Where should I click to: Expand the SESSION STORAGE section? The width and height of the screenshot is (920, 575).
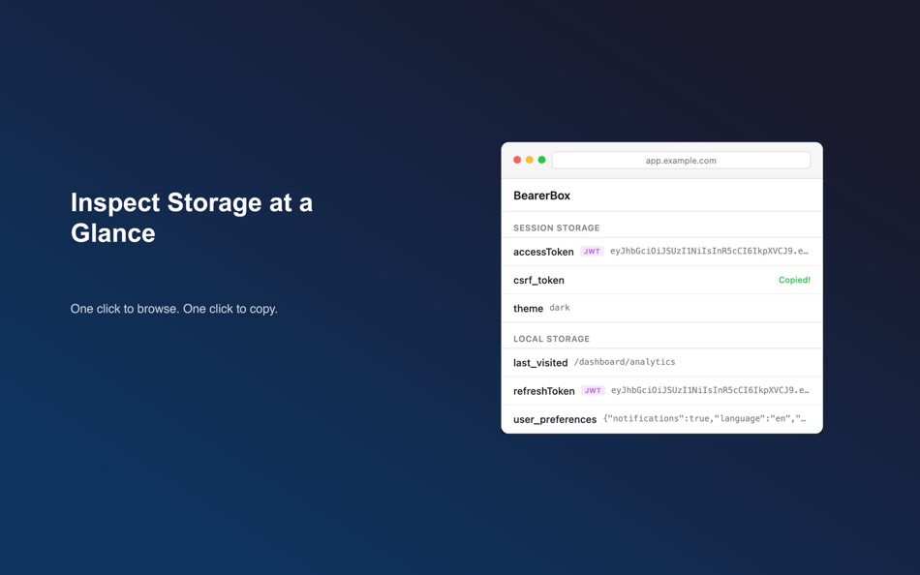click(x=555, y=227)
